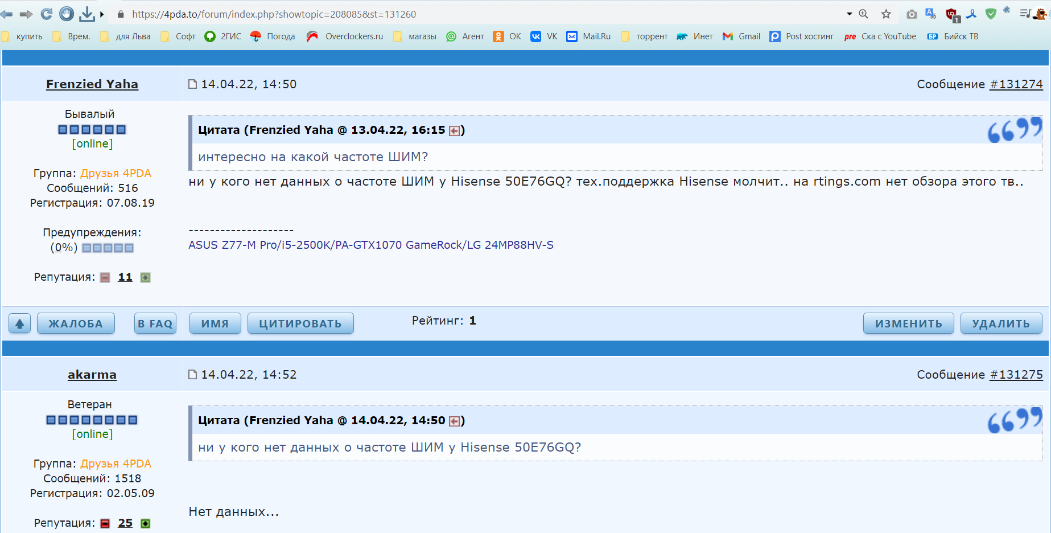Open the AdGuard green shield extension

click(991, 14)
